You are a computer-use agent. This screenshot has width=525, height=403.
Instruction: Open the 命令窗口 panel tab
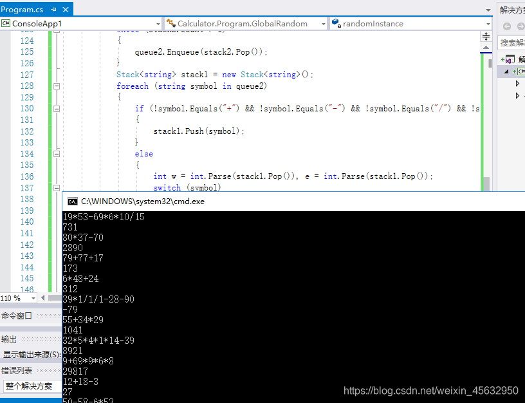(x=17, y=315)
